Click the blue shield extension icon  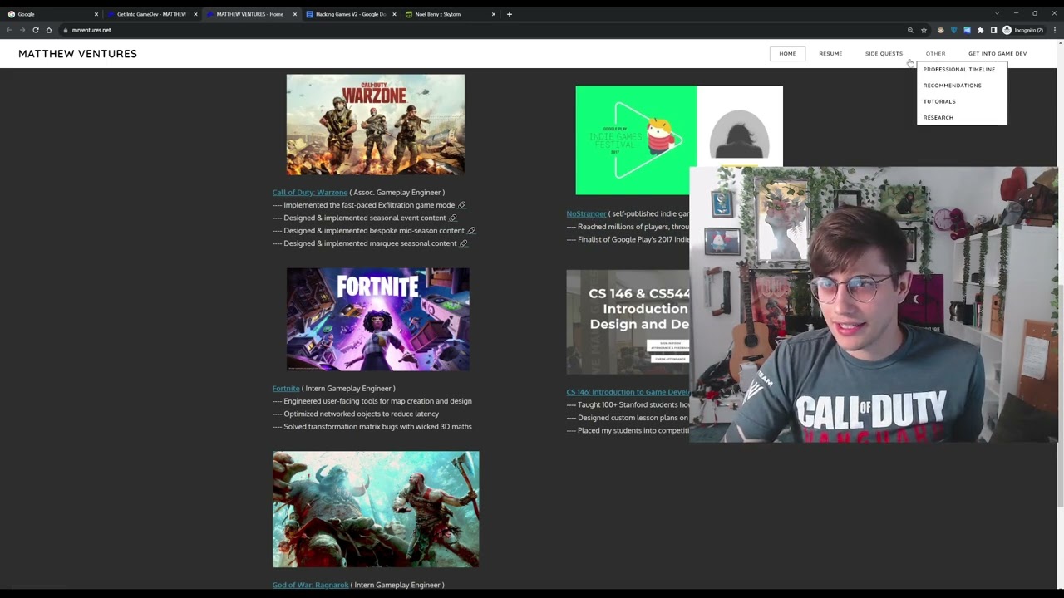[x=953, y=30]
